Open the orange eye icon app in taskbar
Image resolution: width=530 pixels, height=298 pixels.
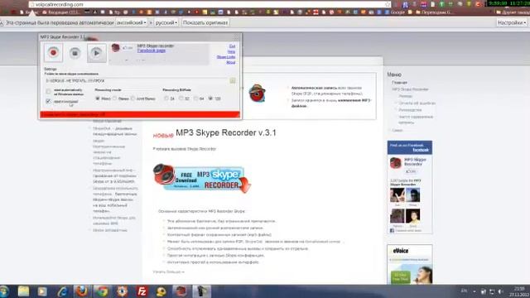[122, 291]
